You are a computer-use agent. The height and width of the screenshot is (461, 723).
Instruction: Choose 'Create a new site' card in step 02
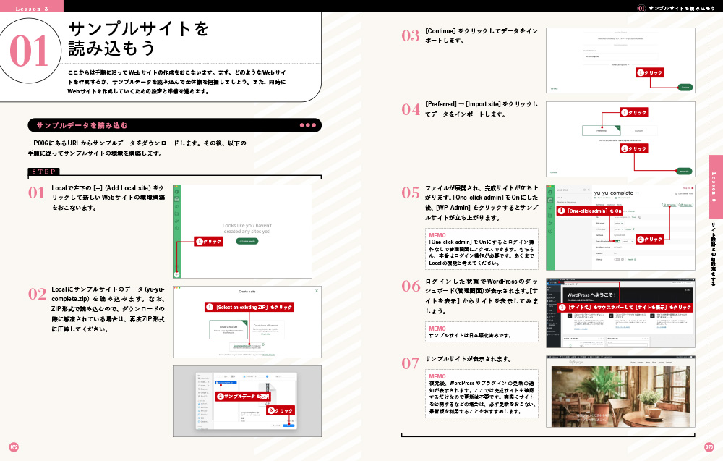tap(228, 329)
